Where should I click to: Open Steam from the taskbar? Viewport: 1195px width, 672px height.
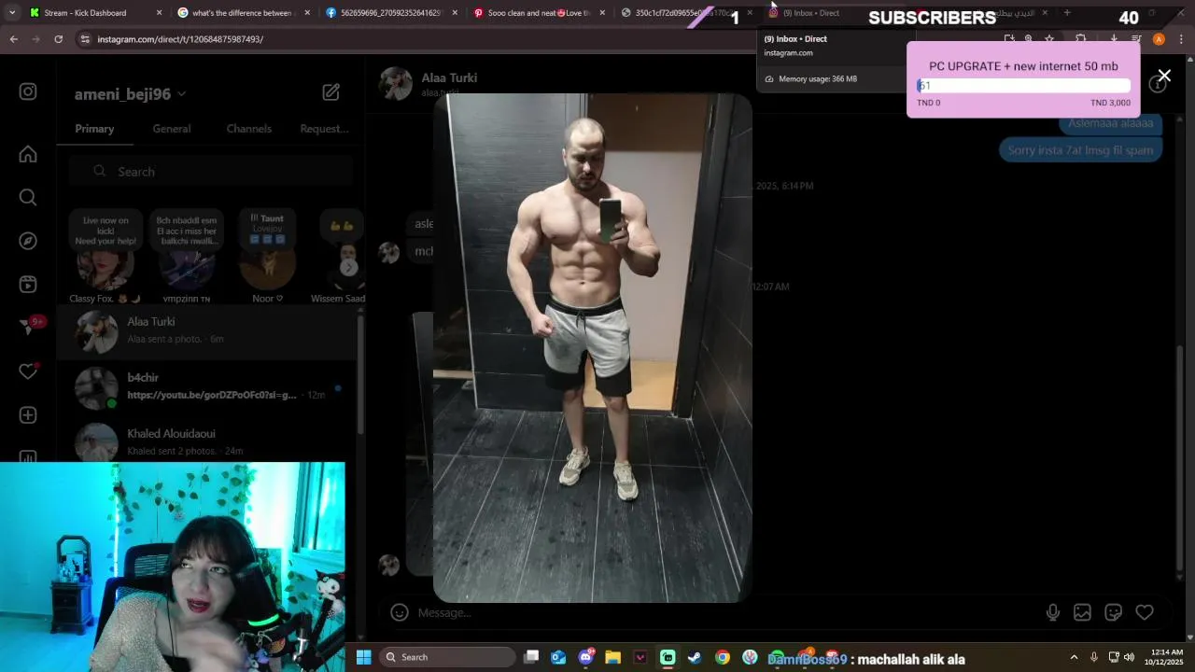point(695,657)
